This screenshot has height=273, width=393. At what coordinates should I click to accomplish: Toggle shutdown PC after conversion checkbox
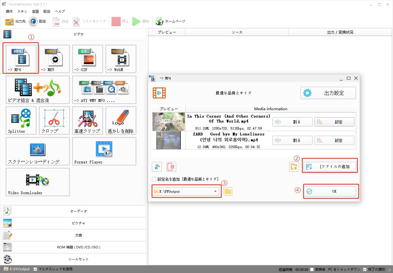point(312,269)
